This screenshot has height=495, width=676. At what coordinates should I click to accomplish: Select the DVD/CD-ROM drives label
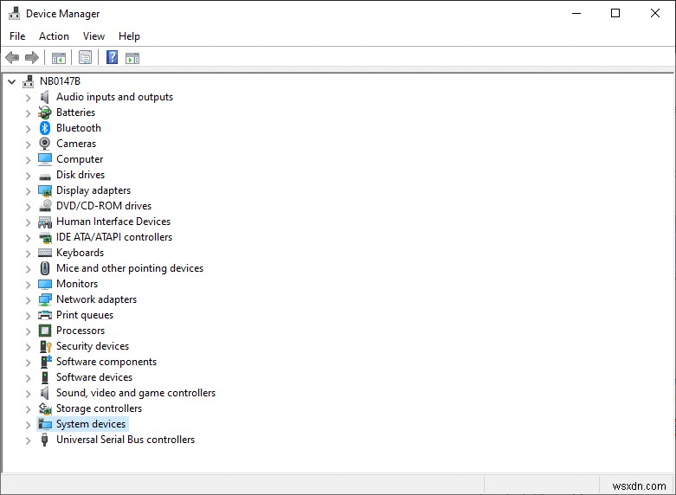click(x=104, y=206)
